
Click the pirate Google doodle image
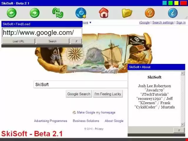pos(93,53)
